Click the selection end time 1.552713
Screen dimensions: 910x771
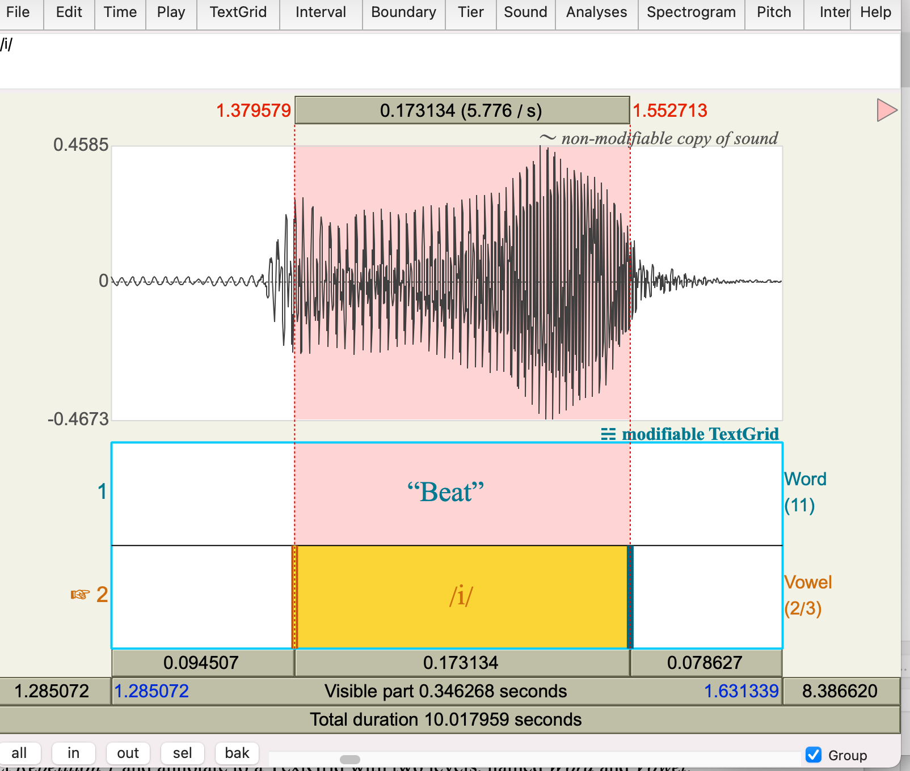click(x=670, y=111)
